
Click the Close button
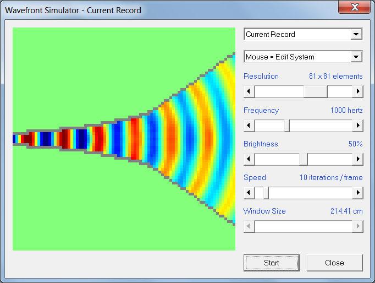pyautogui.click(x=334, y=263)
